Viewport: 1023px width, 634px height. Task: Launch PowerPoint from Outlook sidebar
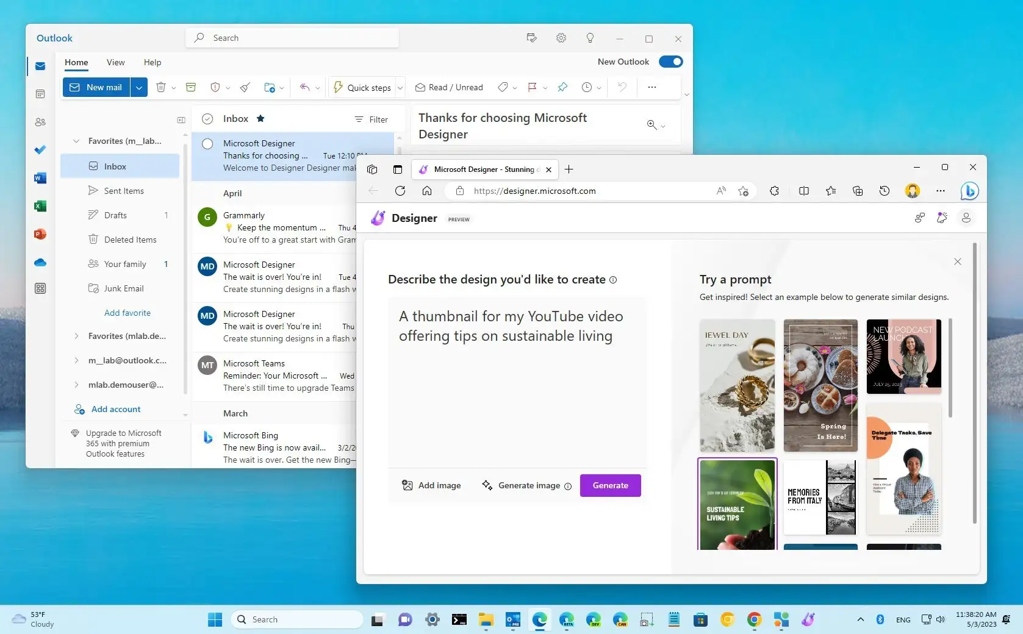40,234
